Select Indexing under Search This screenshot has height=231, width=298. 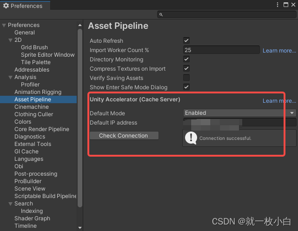tap(32, 211)
